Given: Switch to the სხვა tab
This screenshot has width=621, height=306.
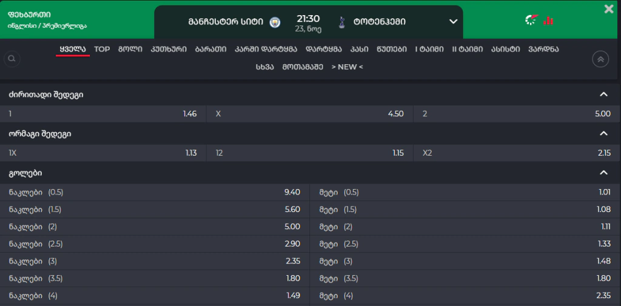Looking at the screenshot, I should coord(264,67).
